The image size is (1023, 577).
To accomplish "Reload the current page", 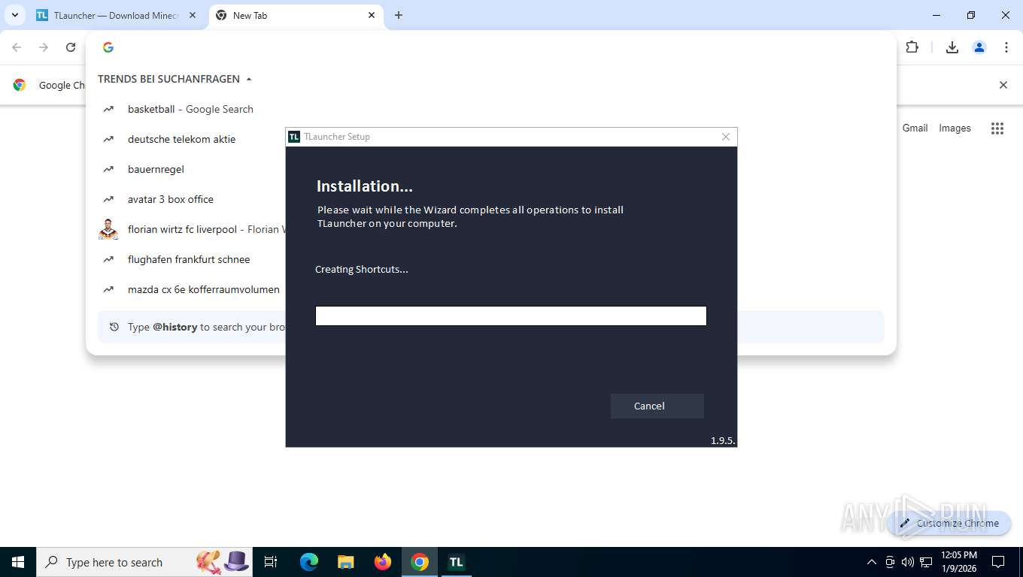I will (x=71, y=47).
